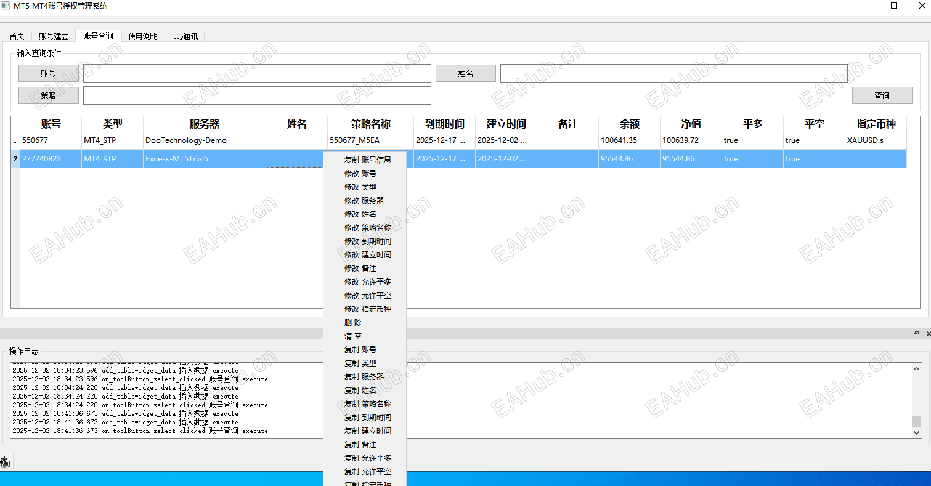931x486 pixels.
Task: Go to the 使用说明 tab
Action: (143, 36)
